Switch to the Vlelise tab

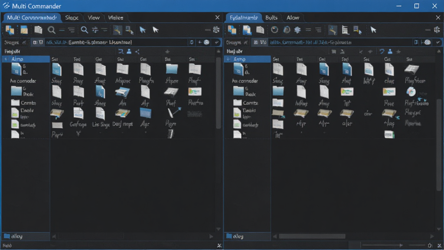click(x=115, y=17)
